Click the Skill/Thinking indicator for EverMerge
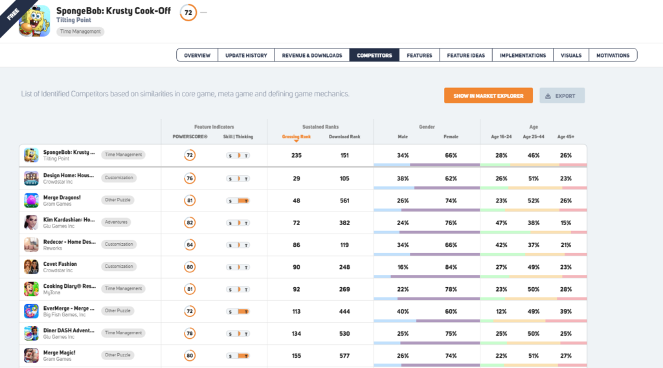Screen dimensions: 663x368 [238, 312]
